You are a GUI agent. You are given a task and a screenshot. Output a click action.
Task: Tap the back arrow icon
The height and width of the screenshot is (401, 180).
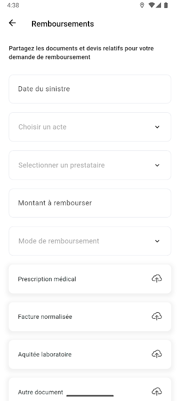(x=12, y=23)
